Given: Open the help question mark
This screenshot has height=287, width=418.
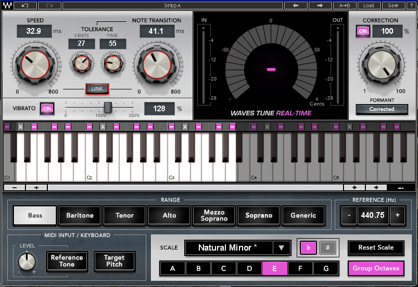Looking at the screenshot, I should click(411, 5).
